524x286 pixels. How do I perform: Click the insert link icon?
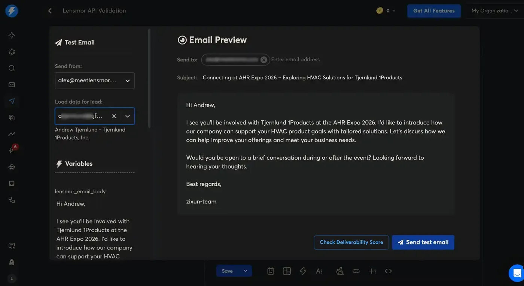(356, 271)
